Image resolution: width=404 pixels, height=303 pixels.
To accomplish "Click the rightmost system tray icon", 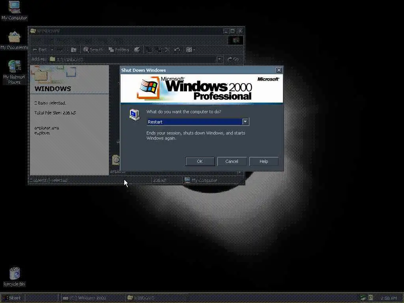I will 370,298.
